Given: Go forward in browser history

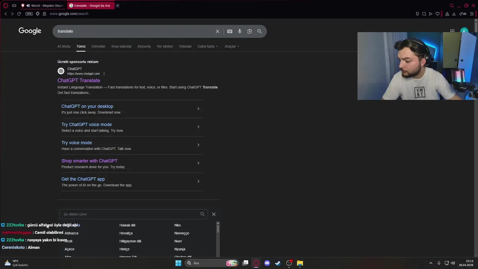Looking at the screenshot, I should click(x=12, y=14).
